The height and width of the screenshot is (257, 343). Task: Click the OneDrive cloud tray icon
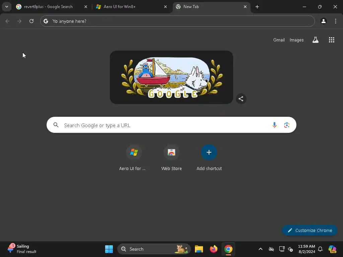(271, 249)
